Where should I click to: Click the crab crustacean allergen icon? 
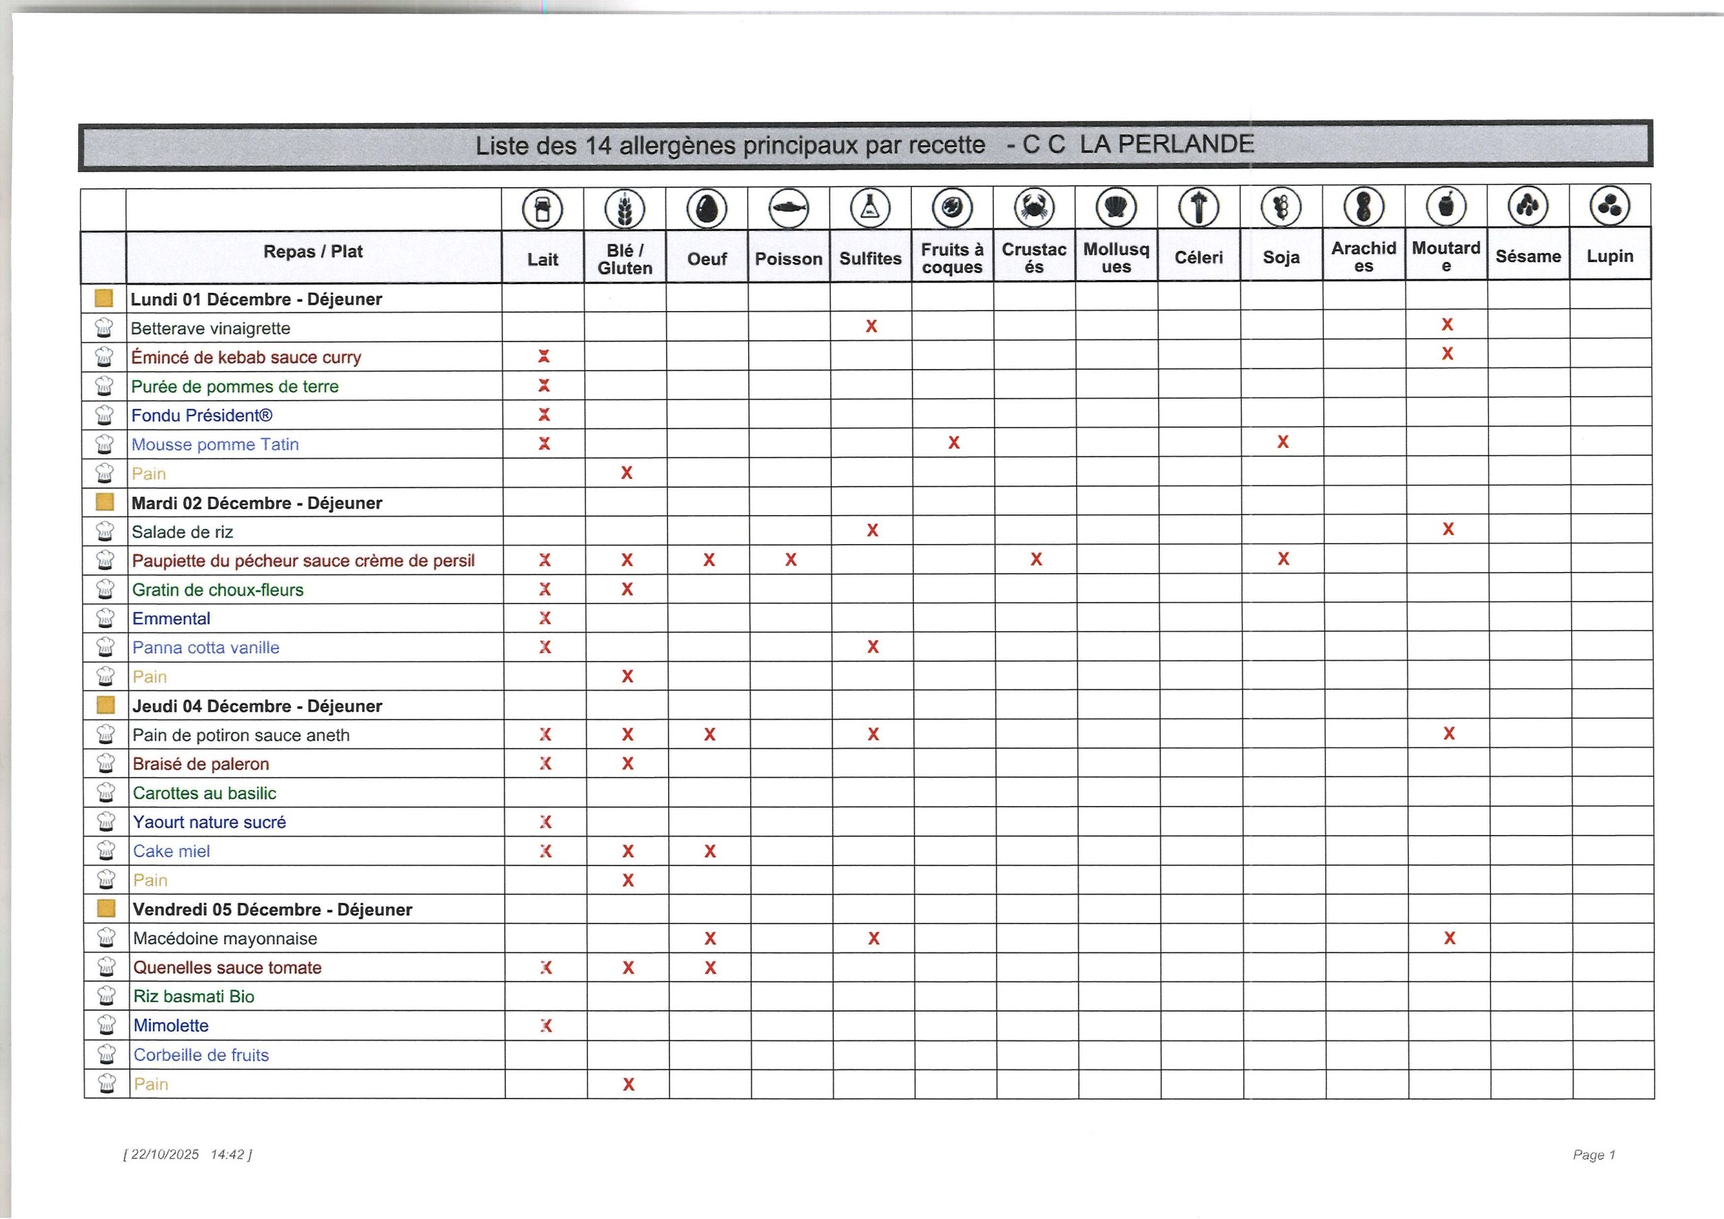point(1034,207)
